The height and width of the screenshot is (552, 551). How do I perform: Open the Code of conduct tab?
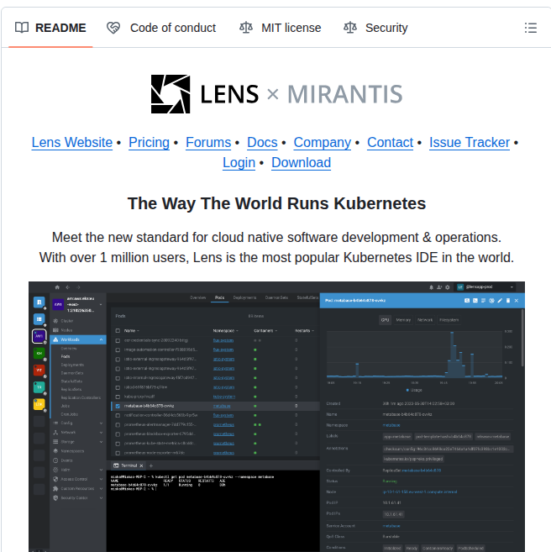[x=161, y=28]
